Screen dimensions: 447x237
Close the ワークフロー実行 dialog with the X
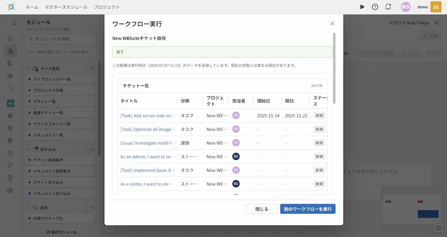tap(332, 24)
